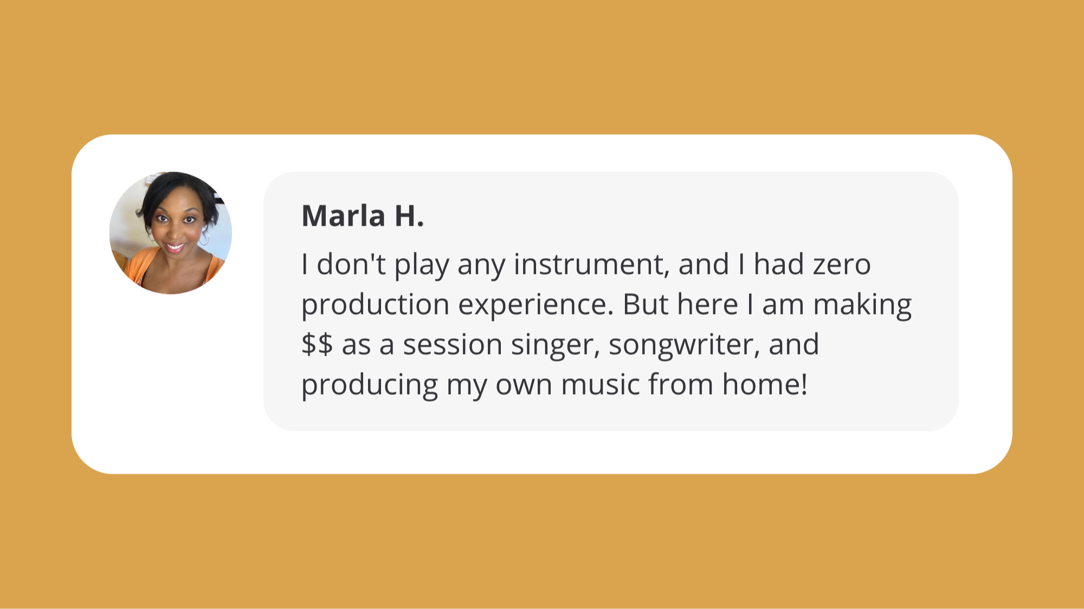Click the word "producing" on the last line
Screen dimensions: 1084x609
point(370,386)
